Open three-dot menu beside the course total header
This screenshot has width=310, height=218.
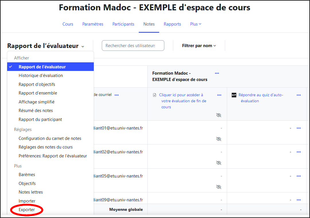(x=217, y=73)
